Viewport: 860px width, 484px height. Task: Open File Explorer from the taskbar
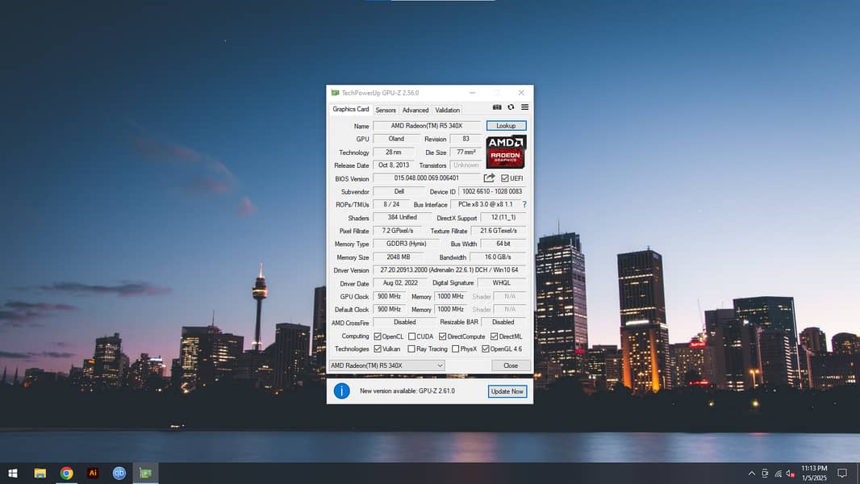click(x=40, y=473)
